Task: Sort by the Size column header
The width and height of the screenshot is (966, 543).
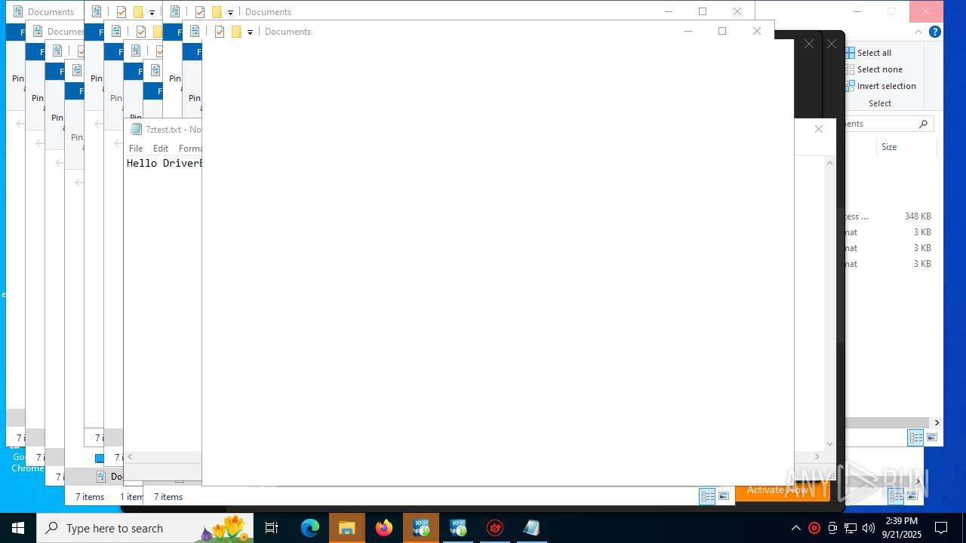Action: click(x=889, y=147)
